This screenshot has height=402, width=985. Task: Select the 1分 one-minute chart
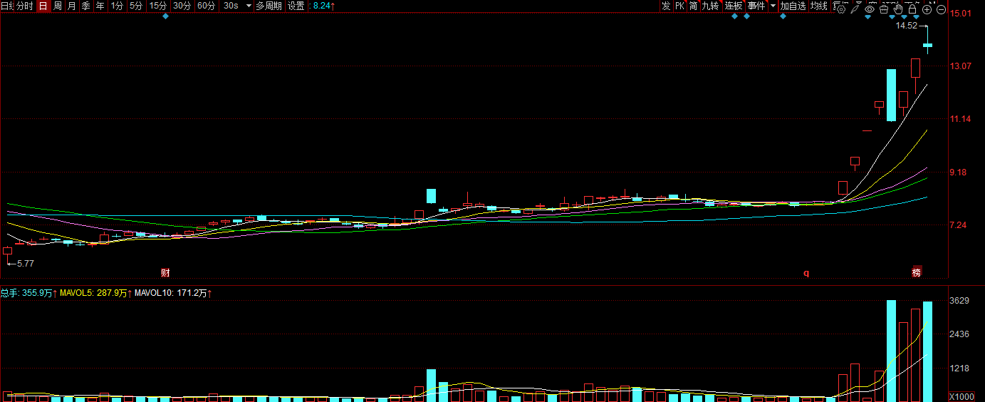(117, 6)
